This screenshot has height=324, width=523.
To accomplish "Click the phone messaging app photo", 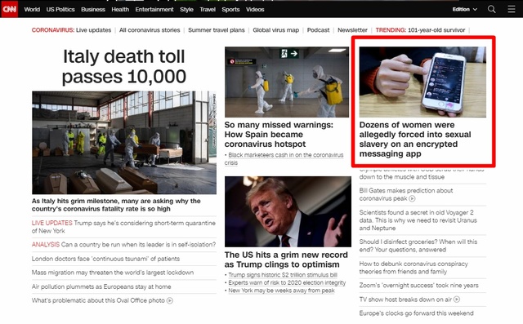I will [422, 82].
